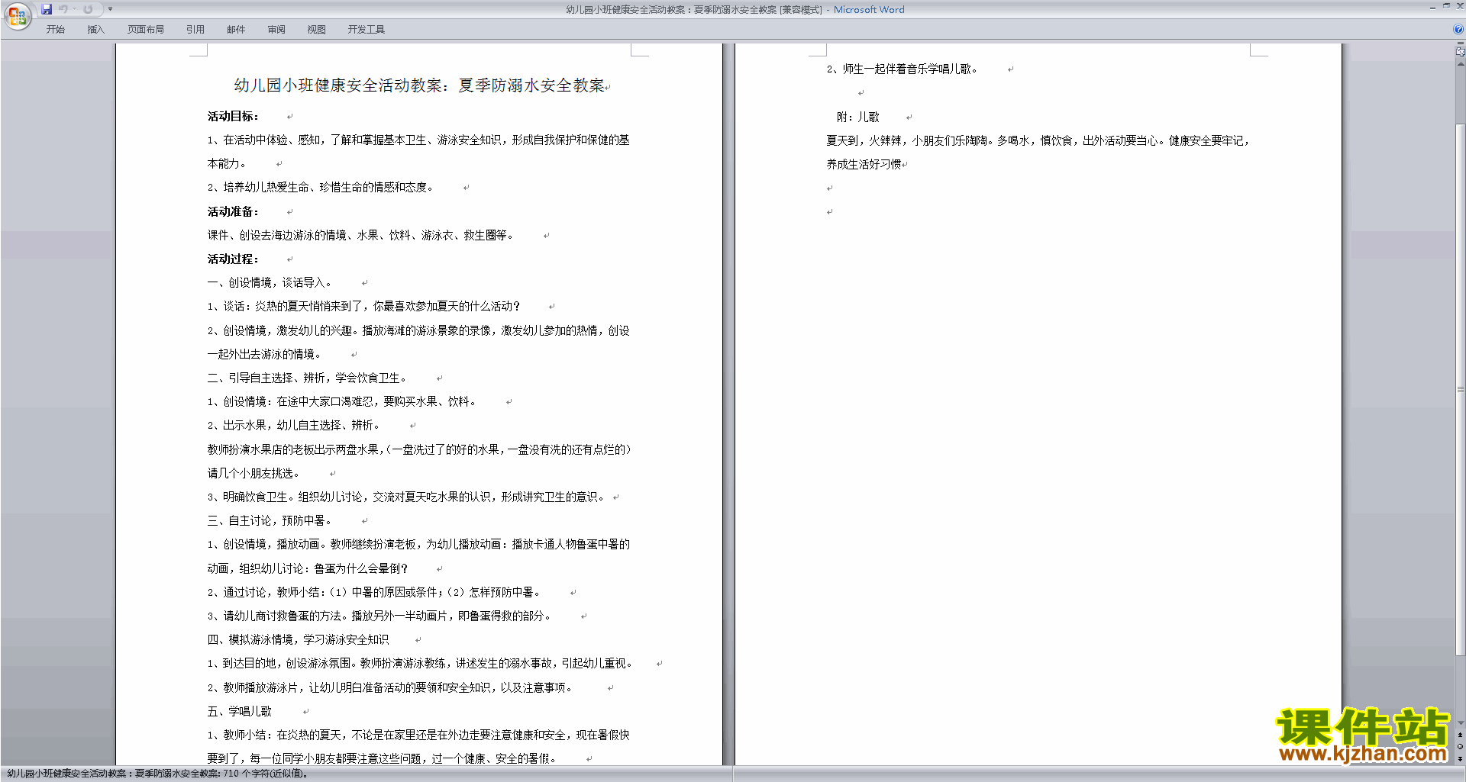Viewport: 1466px width, 782px height.
Task: Jump to previous page with double up arrow
Action: (x=1460, y=735)
